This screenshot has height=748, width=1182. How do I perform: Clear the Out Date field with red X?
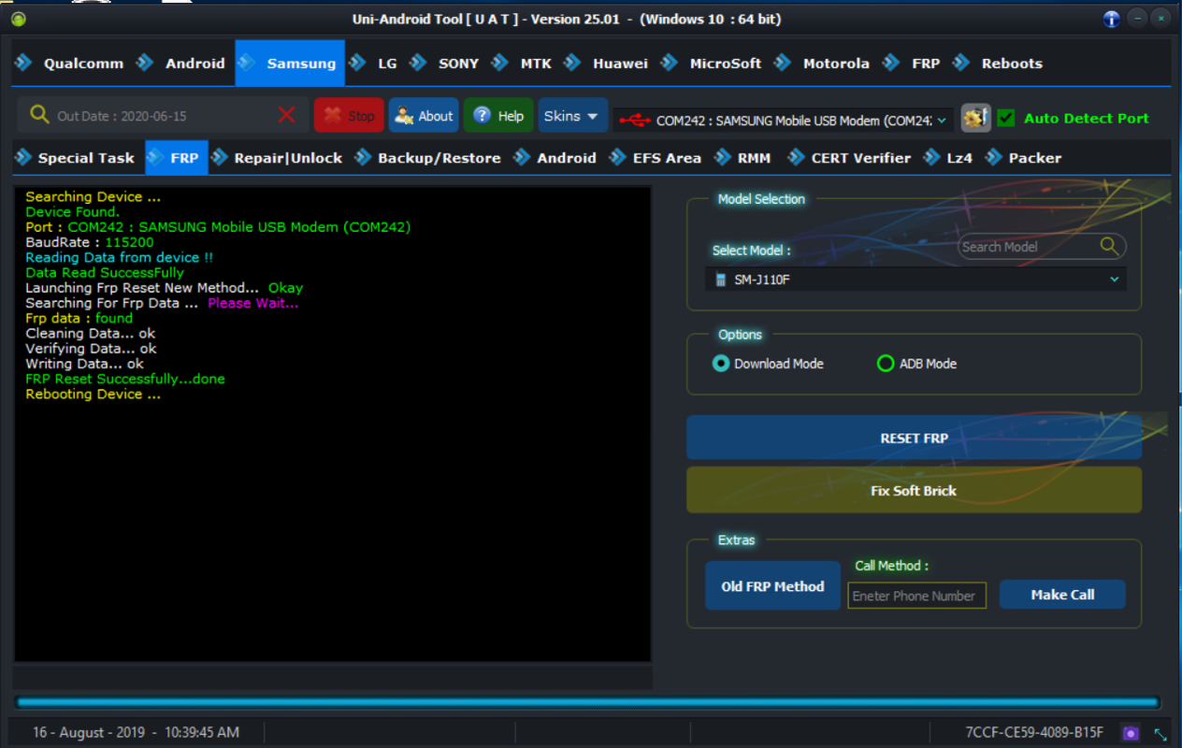(x=286, y=115)
